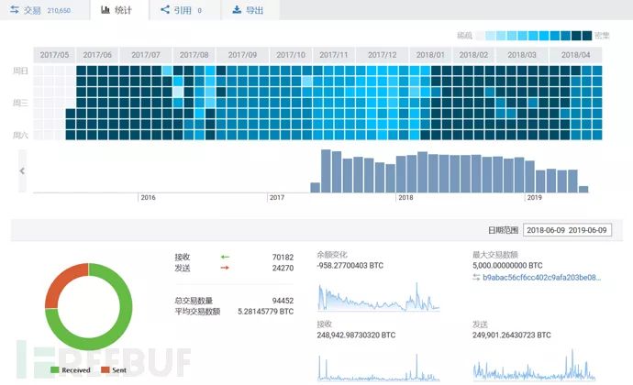Screen dimensions: 633x385
Task: Click the 70182 received count value
Action: pos(283,257)
